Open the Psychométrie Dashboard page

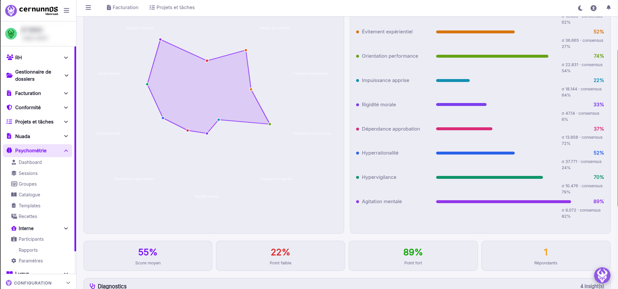tap(30, 162)
